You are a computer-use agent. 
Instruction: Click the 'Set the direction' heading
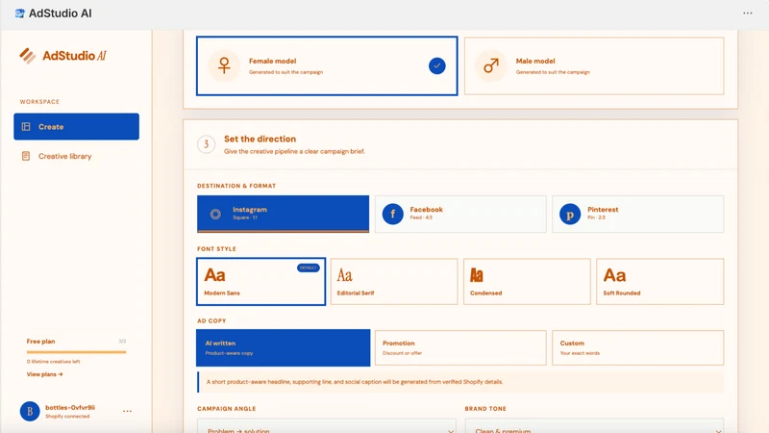coord(260,139)
